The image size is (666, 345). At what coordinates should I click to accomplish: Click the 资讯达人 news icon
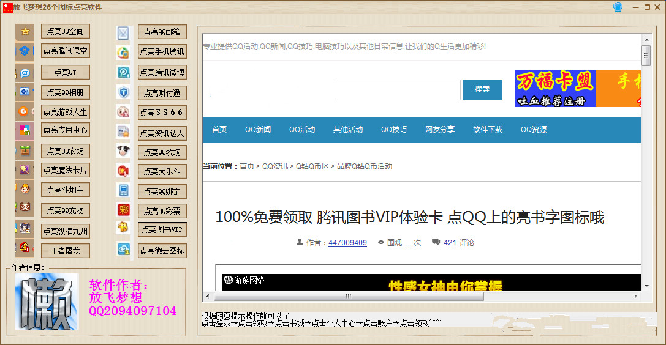coord(123,132)
